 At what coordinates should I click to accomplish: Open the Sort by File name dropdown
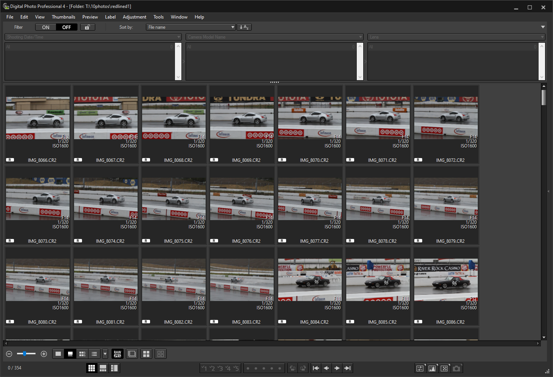point(191,27)
